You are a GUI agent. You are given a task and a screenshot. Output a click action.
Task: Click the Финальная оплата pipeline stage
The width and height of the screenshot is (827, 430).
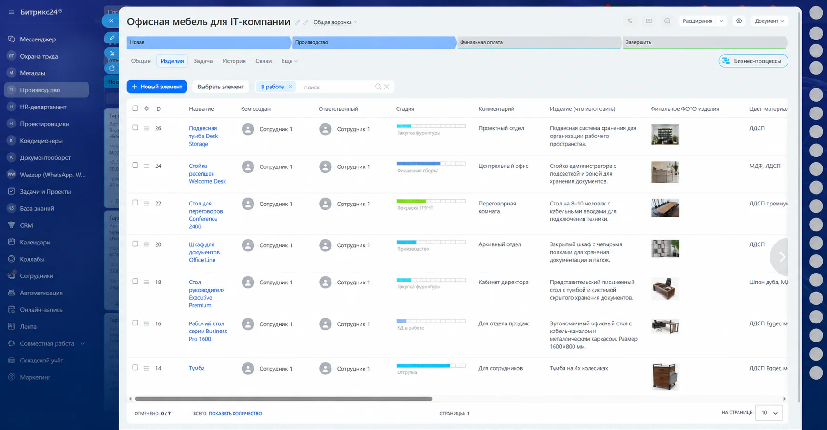(x=539, y=42)
